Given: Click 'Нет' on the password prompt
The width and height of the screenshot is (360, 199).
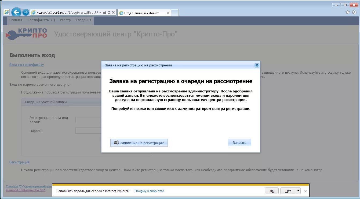Looking at the screenshot, I should (288, 191).
